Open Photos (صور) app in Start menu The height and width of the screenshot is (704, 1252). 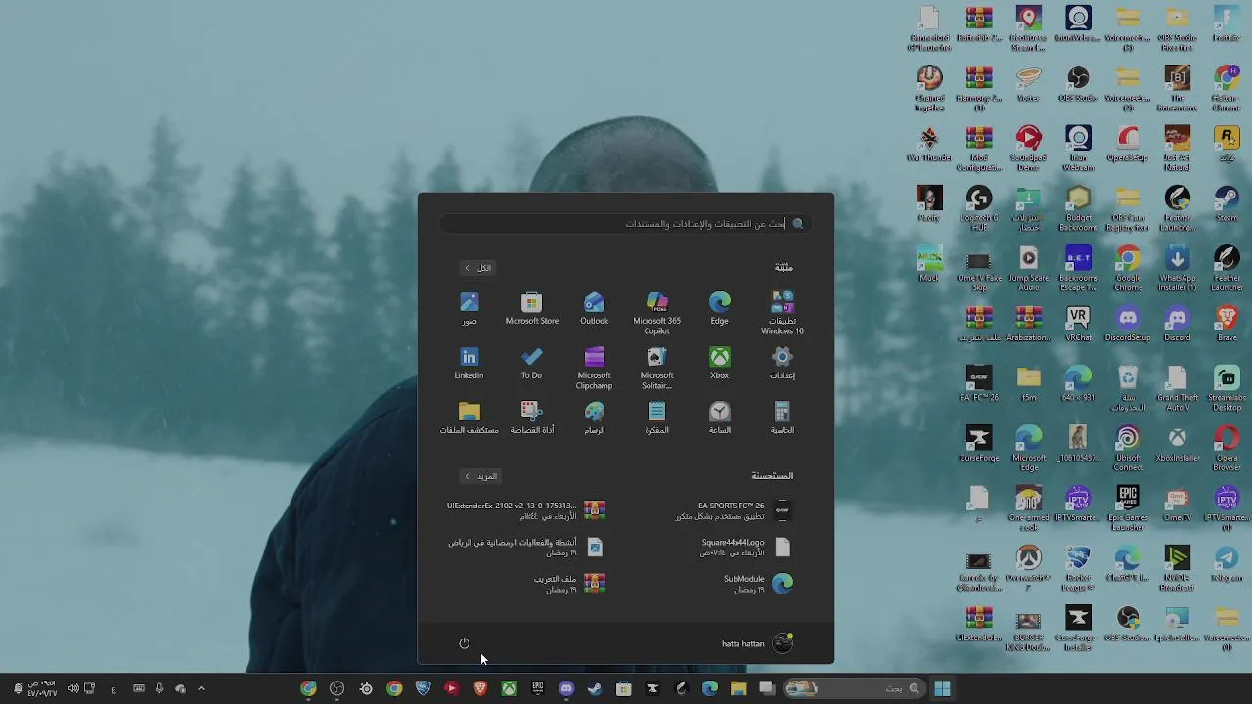(469, 309)
